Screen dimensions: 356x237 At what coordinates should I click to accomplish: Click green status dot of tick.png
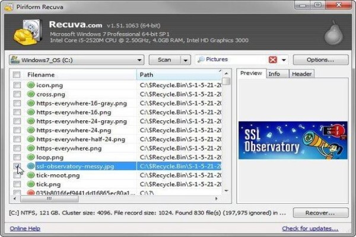pyautogui.click(x=31, y=184)
